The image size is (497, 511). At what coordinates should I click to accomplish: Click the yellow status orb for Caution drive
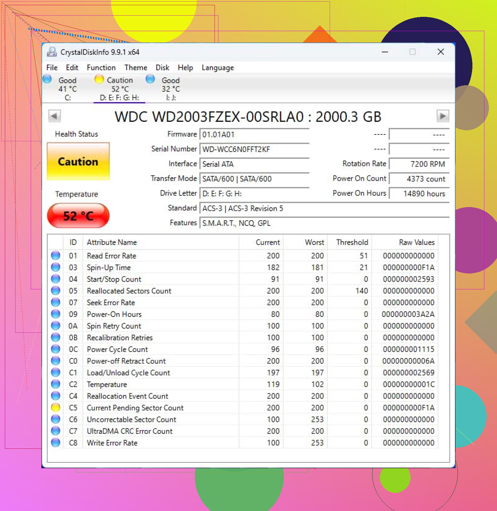99,79
